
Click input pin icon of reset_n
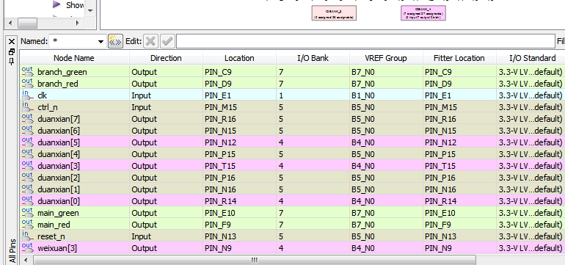tap(27, 236)
